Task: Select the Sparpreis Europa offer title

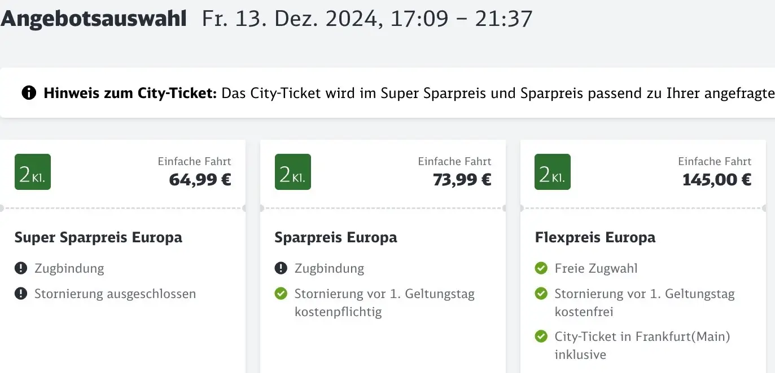Action: pyautogui.click(x=336, y=237)
